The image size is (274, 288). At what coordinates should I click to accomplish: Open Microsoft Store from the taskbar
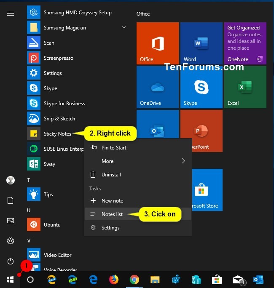(x=217, y=280)
